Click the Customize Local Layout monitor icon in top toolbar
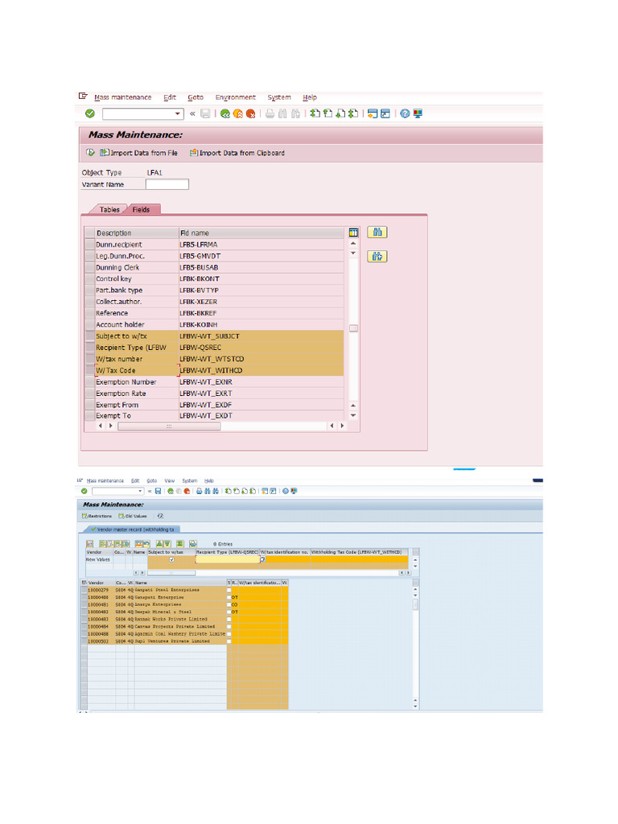Image resolution: width=618 pixels, height=824 pixels. pyautogui.click(x=418, y=114)
